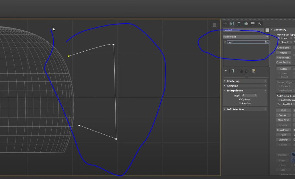The image size is (295, 179).
Task: Expand the Soft Selection rollout
Action: (245, 109)
